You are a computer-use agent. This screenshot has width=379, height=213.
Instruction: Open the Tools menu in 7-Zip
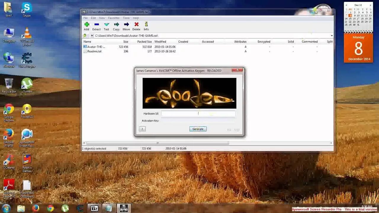(126, 18)
